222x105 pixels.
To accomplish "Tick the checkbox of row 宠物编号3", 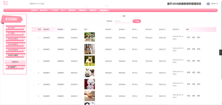I will 33,96.
